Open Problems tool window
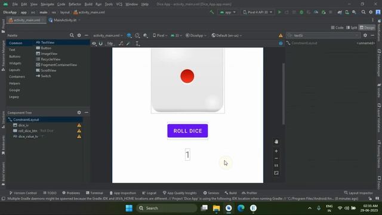382x215 pixels. (71, 193)
